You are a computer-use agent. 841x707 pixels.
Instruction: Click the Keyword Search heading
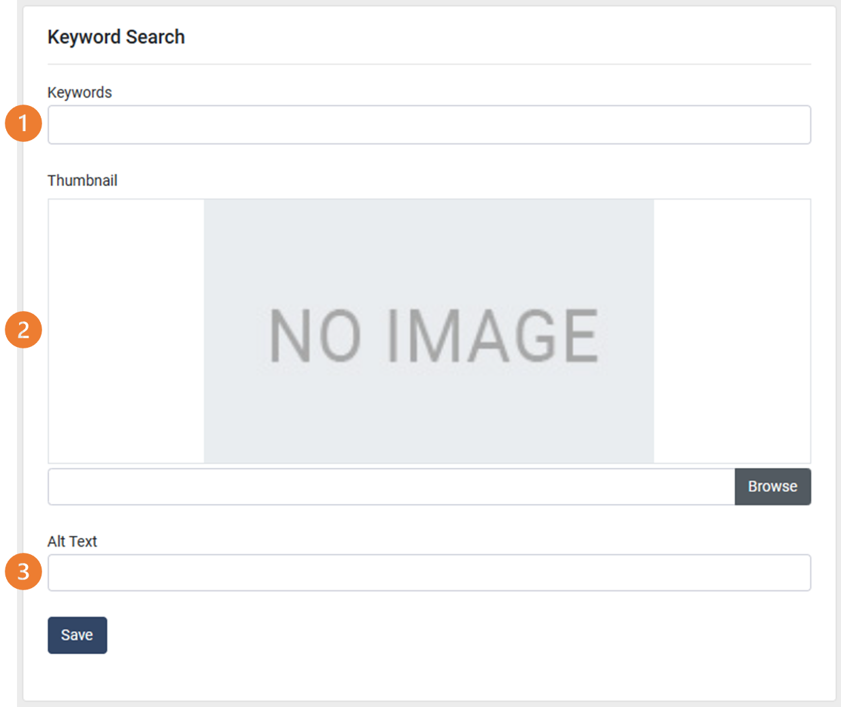(x=116, y=37)
